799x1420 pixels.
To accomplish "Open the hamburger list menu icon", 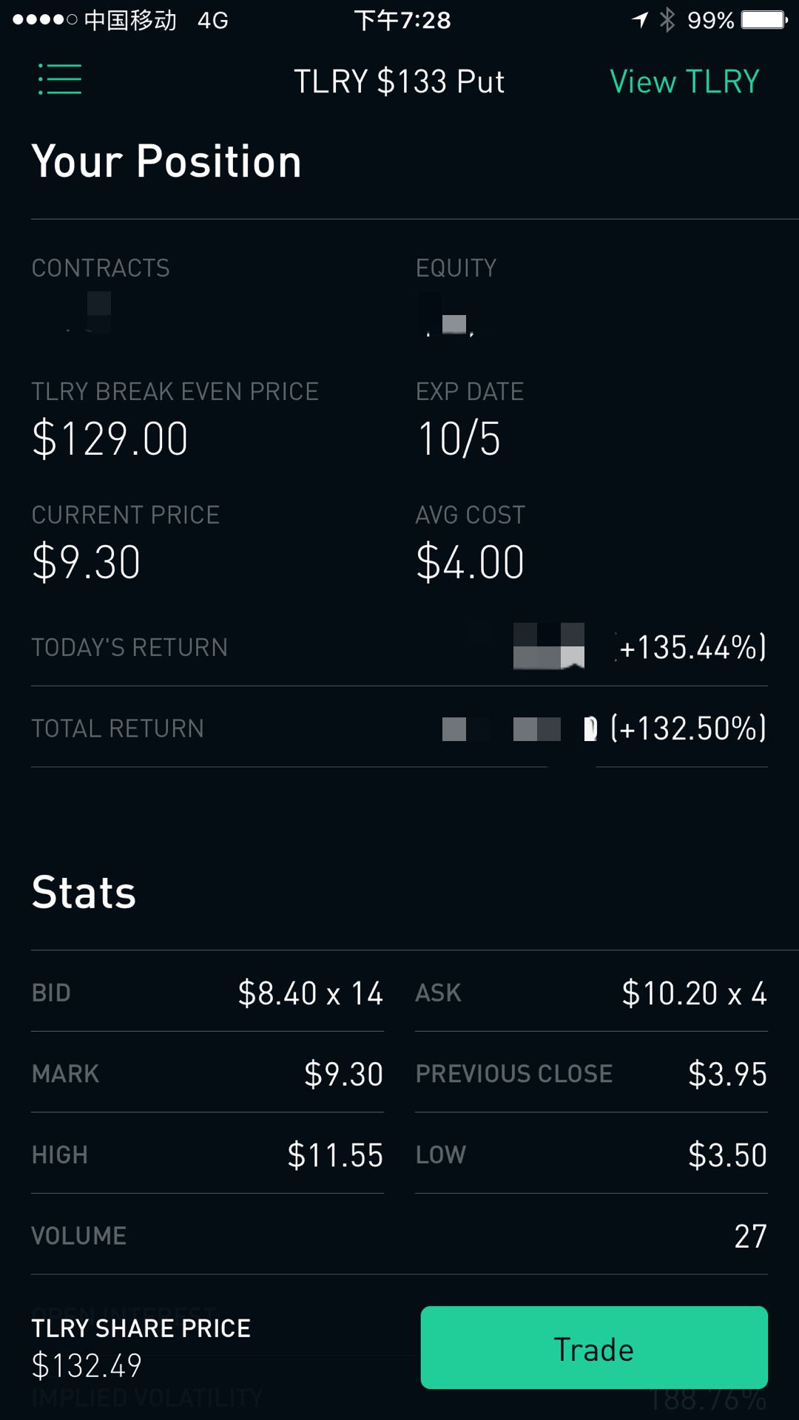I will (x=60, y=79).
